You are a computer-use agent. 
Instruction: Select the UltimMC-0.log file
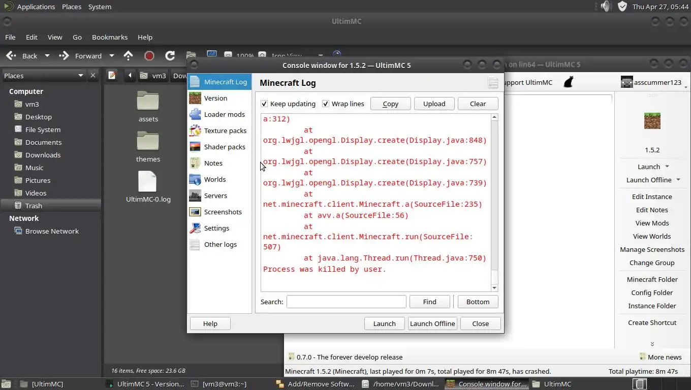tap(148, 187)
